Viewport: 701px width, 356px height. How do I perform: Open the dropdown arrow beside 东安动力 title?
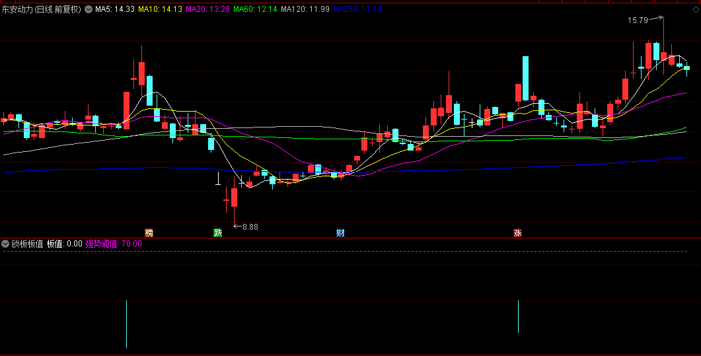pyautogui.click(x=89, y=9)
